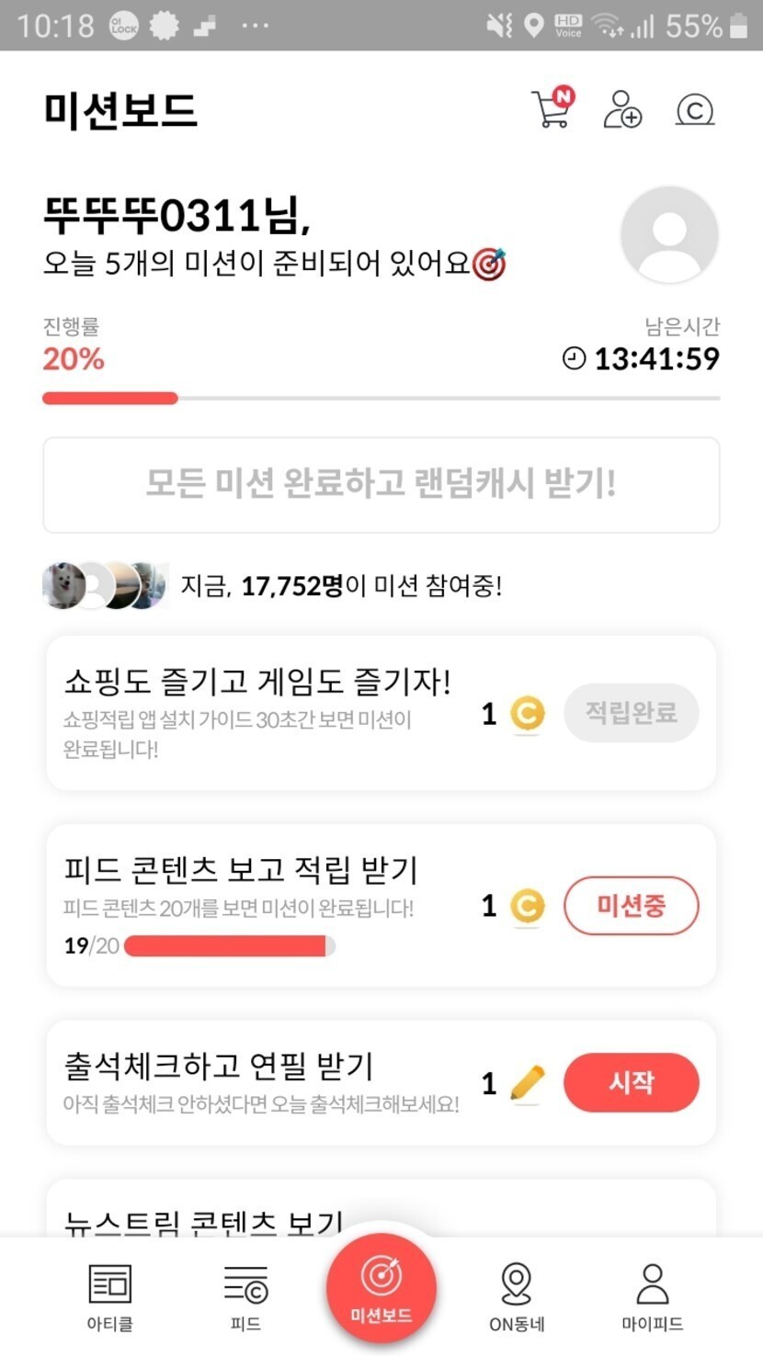Tap the central 미션보드 button
The height and width of the screenshot is (1356, 763).
pyautogui.click(x=381, y=1288)
